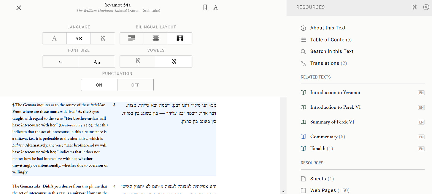This screenshot has height=194, width=432.
Task: Decrease font size with small Aa
Action: [x=61, y=62]
